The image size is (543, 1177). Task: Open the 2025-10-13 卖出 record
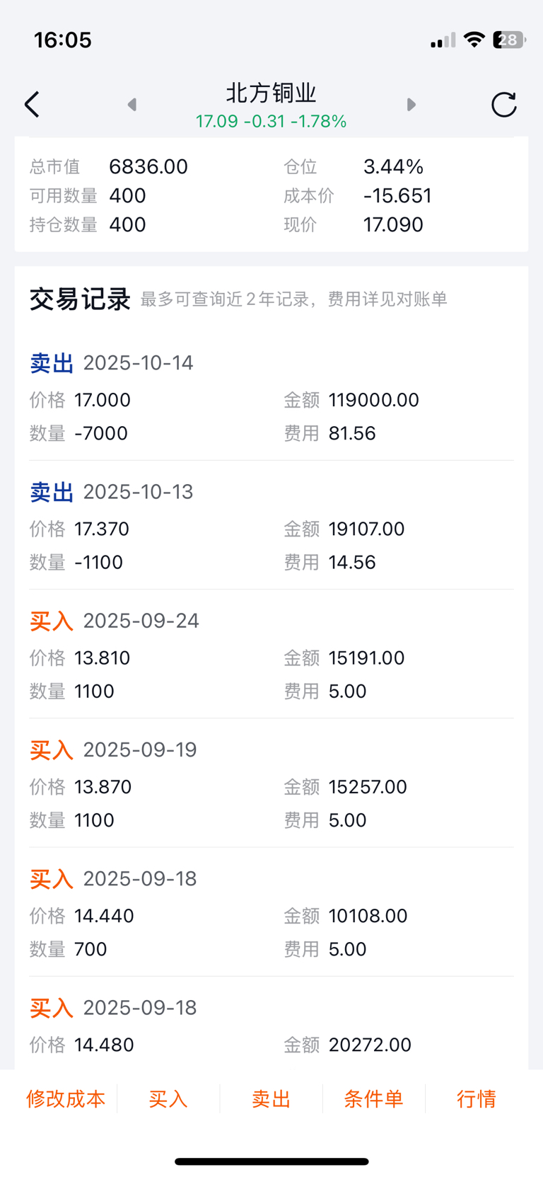click(x=271, y=527)
